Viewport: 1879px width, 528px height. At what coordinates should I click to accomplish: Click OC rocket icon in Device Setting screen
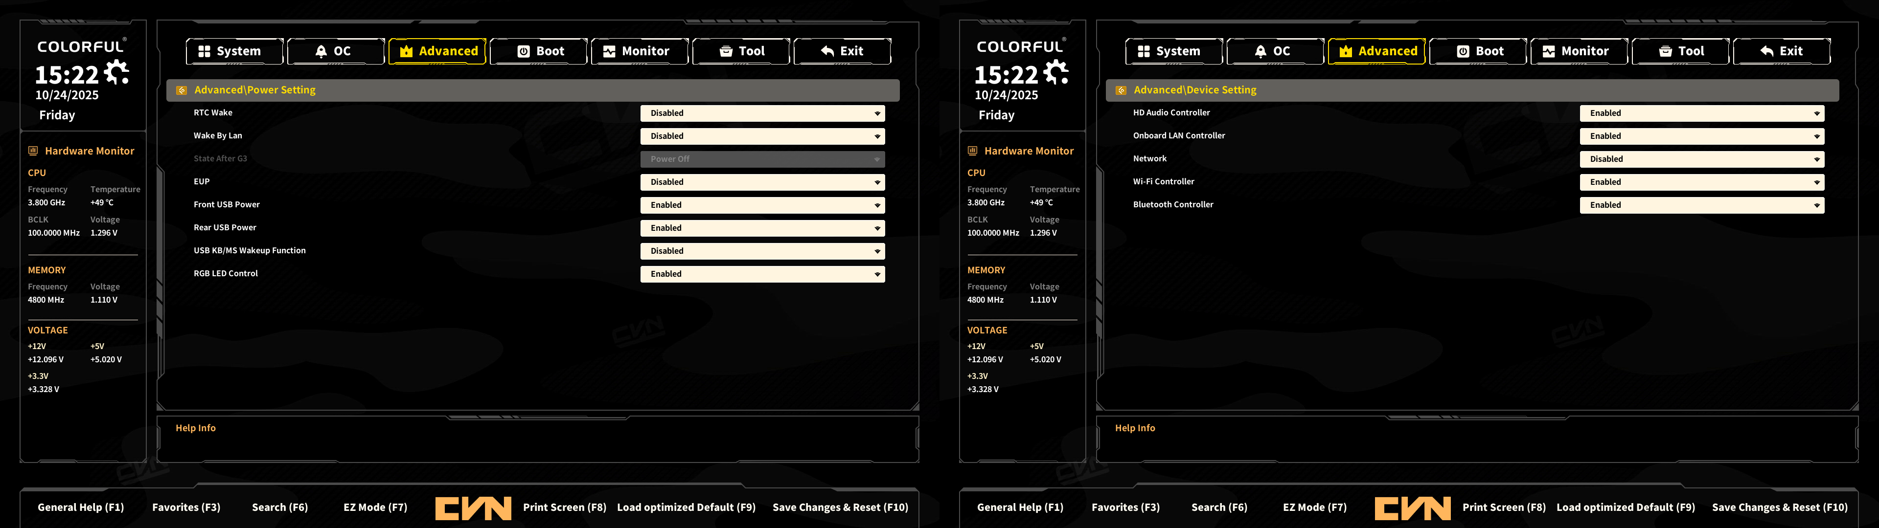pyautogui.click(x=1260, y=51)
